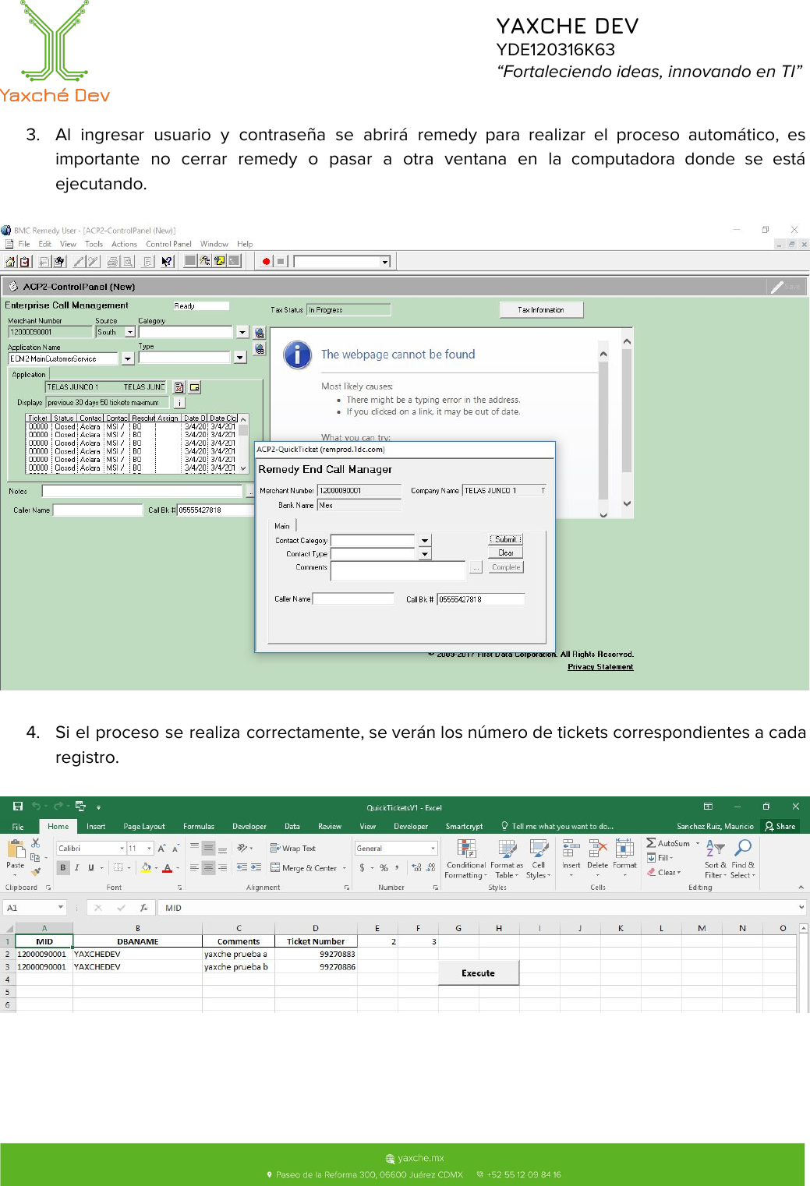Click Conditional Formatting in Styles group
This screenshot has width=810, height=1186.
pos(465,859)
